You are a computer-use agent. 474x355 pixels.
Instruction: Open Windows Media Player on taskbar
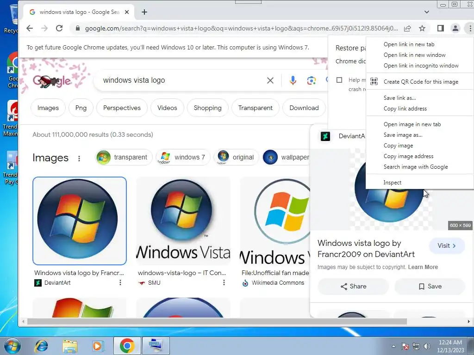97,346
